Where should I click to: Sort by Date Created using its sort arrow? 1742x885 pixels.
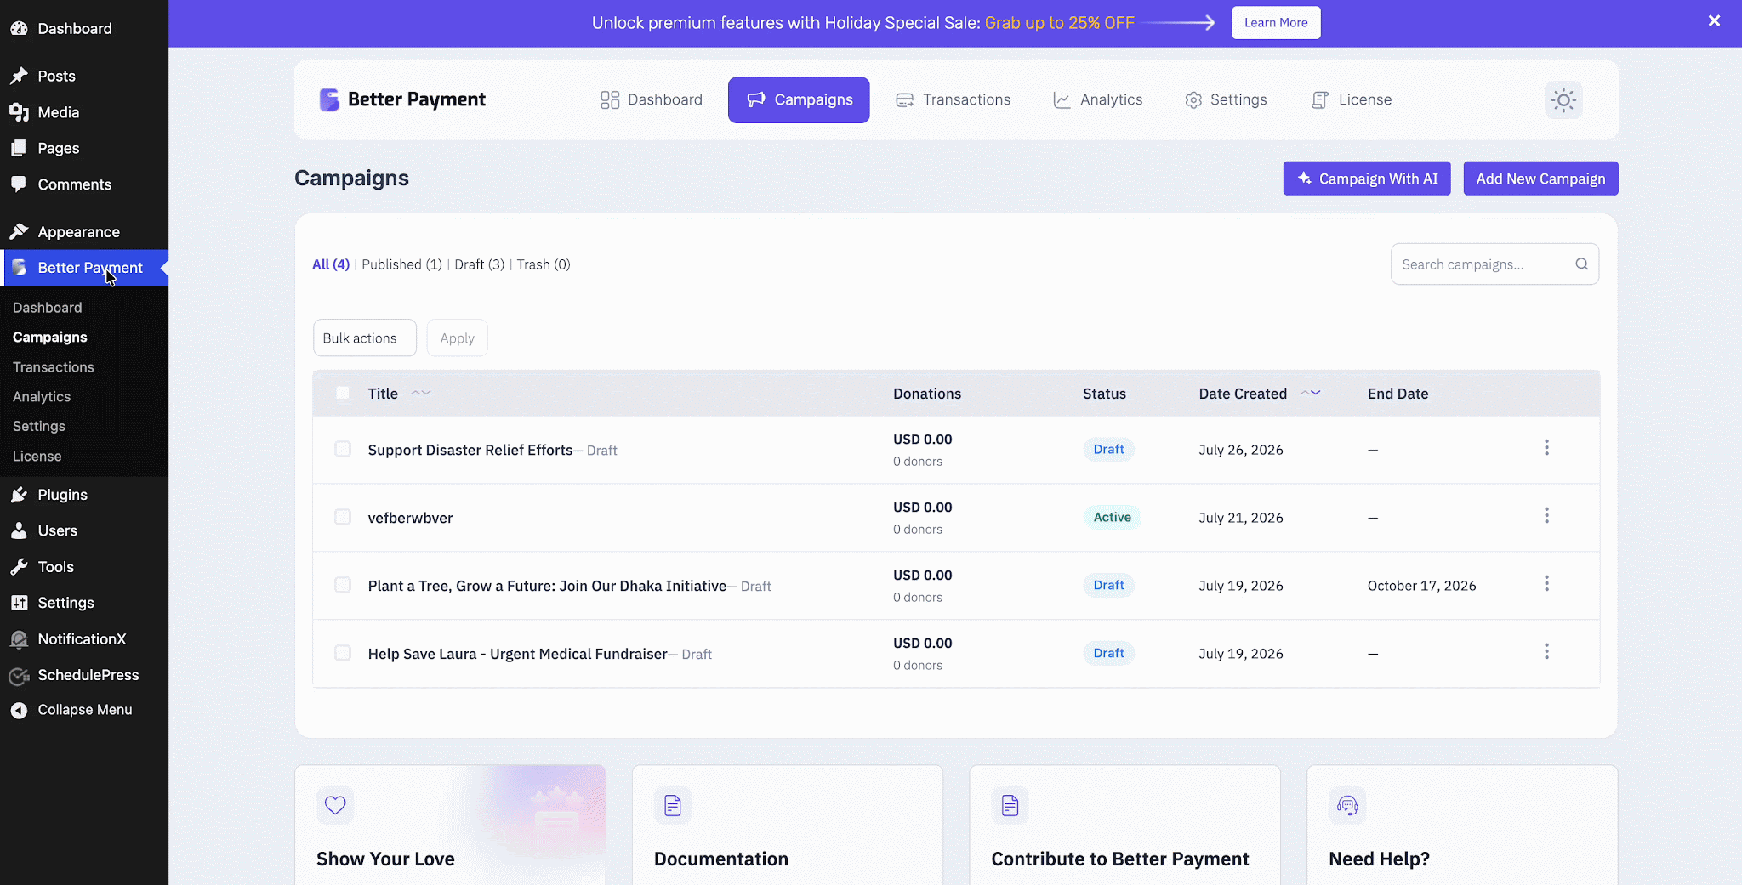point(1311,393)
